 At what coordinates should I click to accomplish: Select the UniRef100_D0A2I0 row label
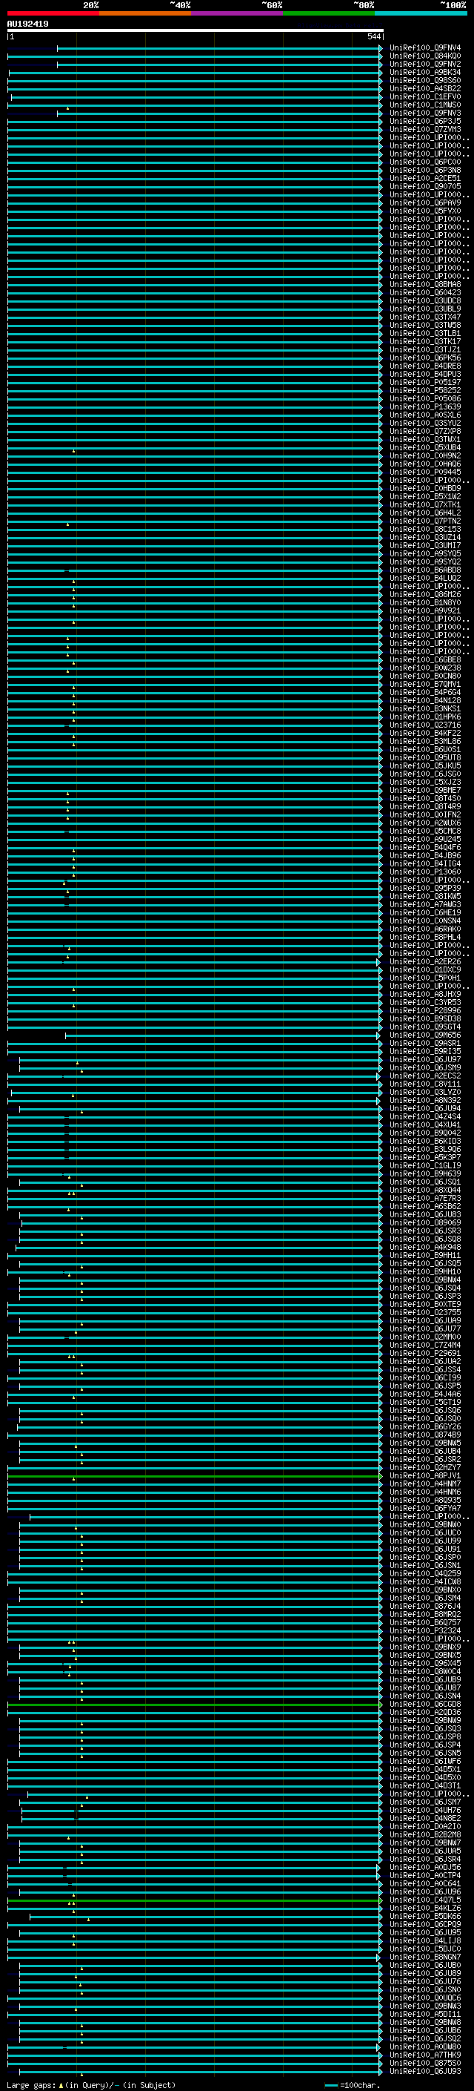pos(425,1826)
